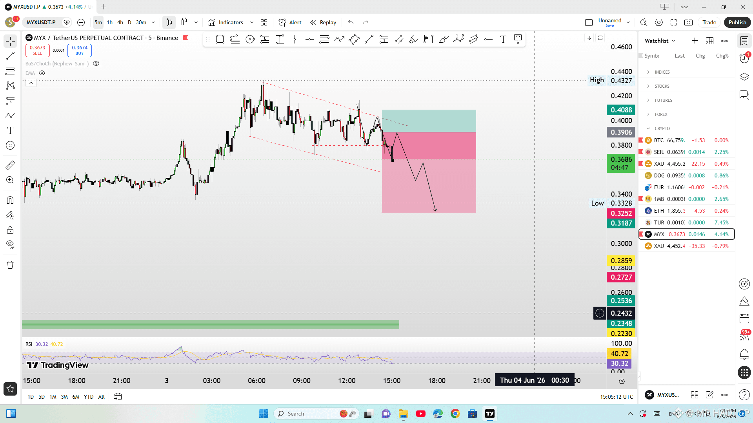Add a symbol to the watchlist

point(695,41)
